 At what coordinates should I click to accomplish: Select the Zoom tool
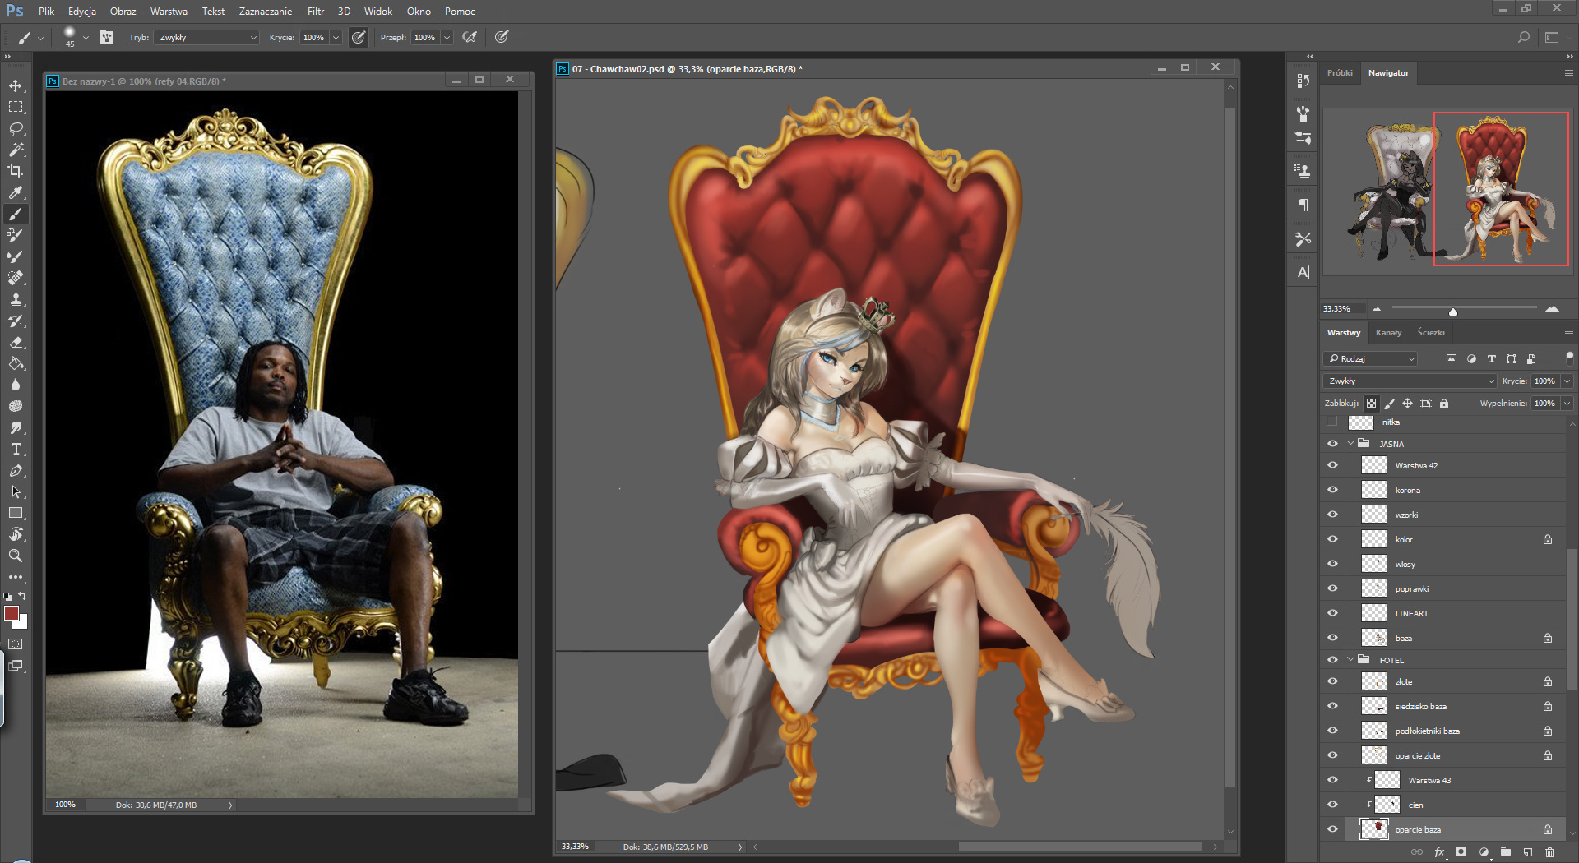point(16,556)
